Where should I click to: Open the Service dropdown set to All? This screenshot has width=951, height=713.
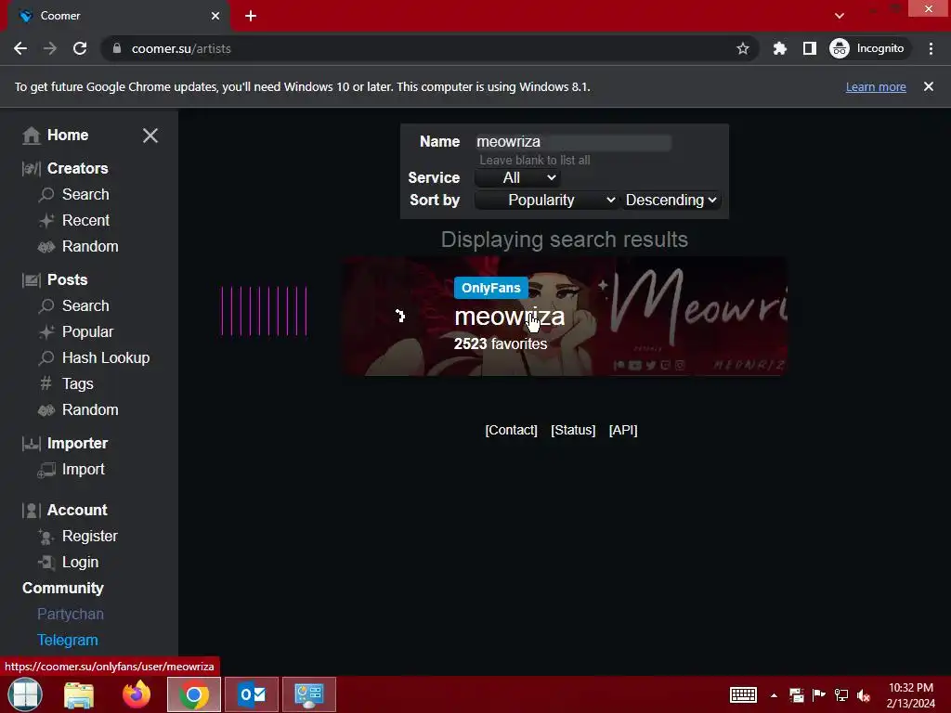coord(517,178)
